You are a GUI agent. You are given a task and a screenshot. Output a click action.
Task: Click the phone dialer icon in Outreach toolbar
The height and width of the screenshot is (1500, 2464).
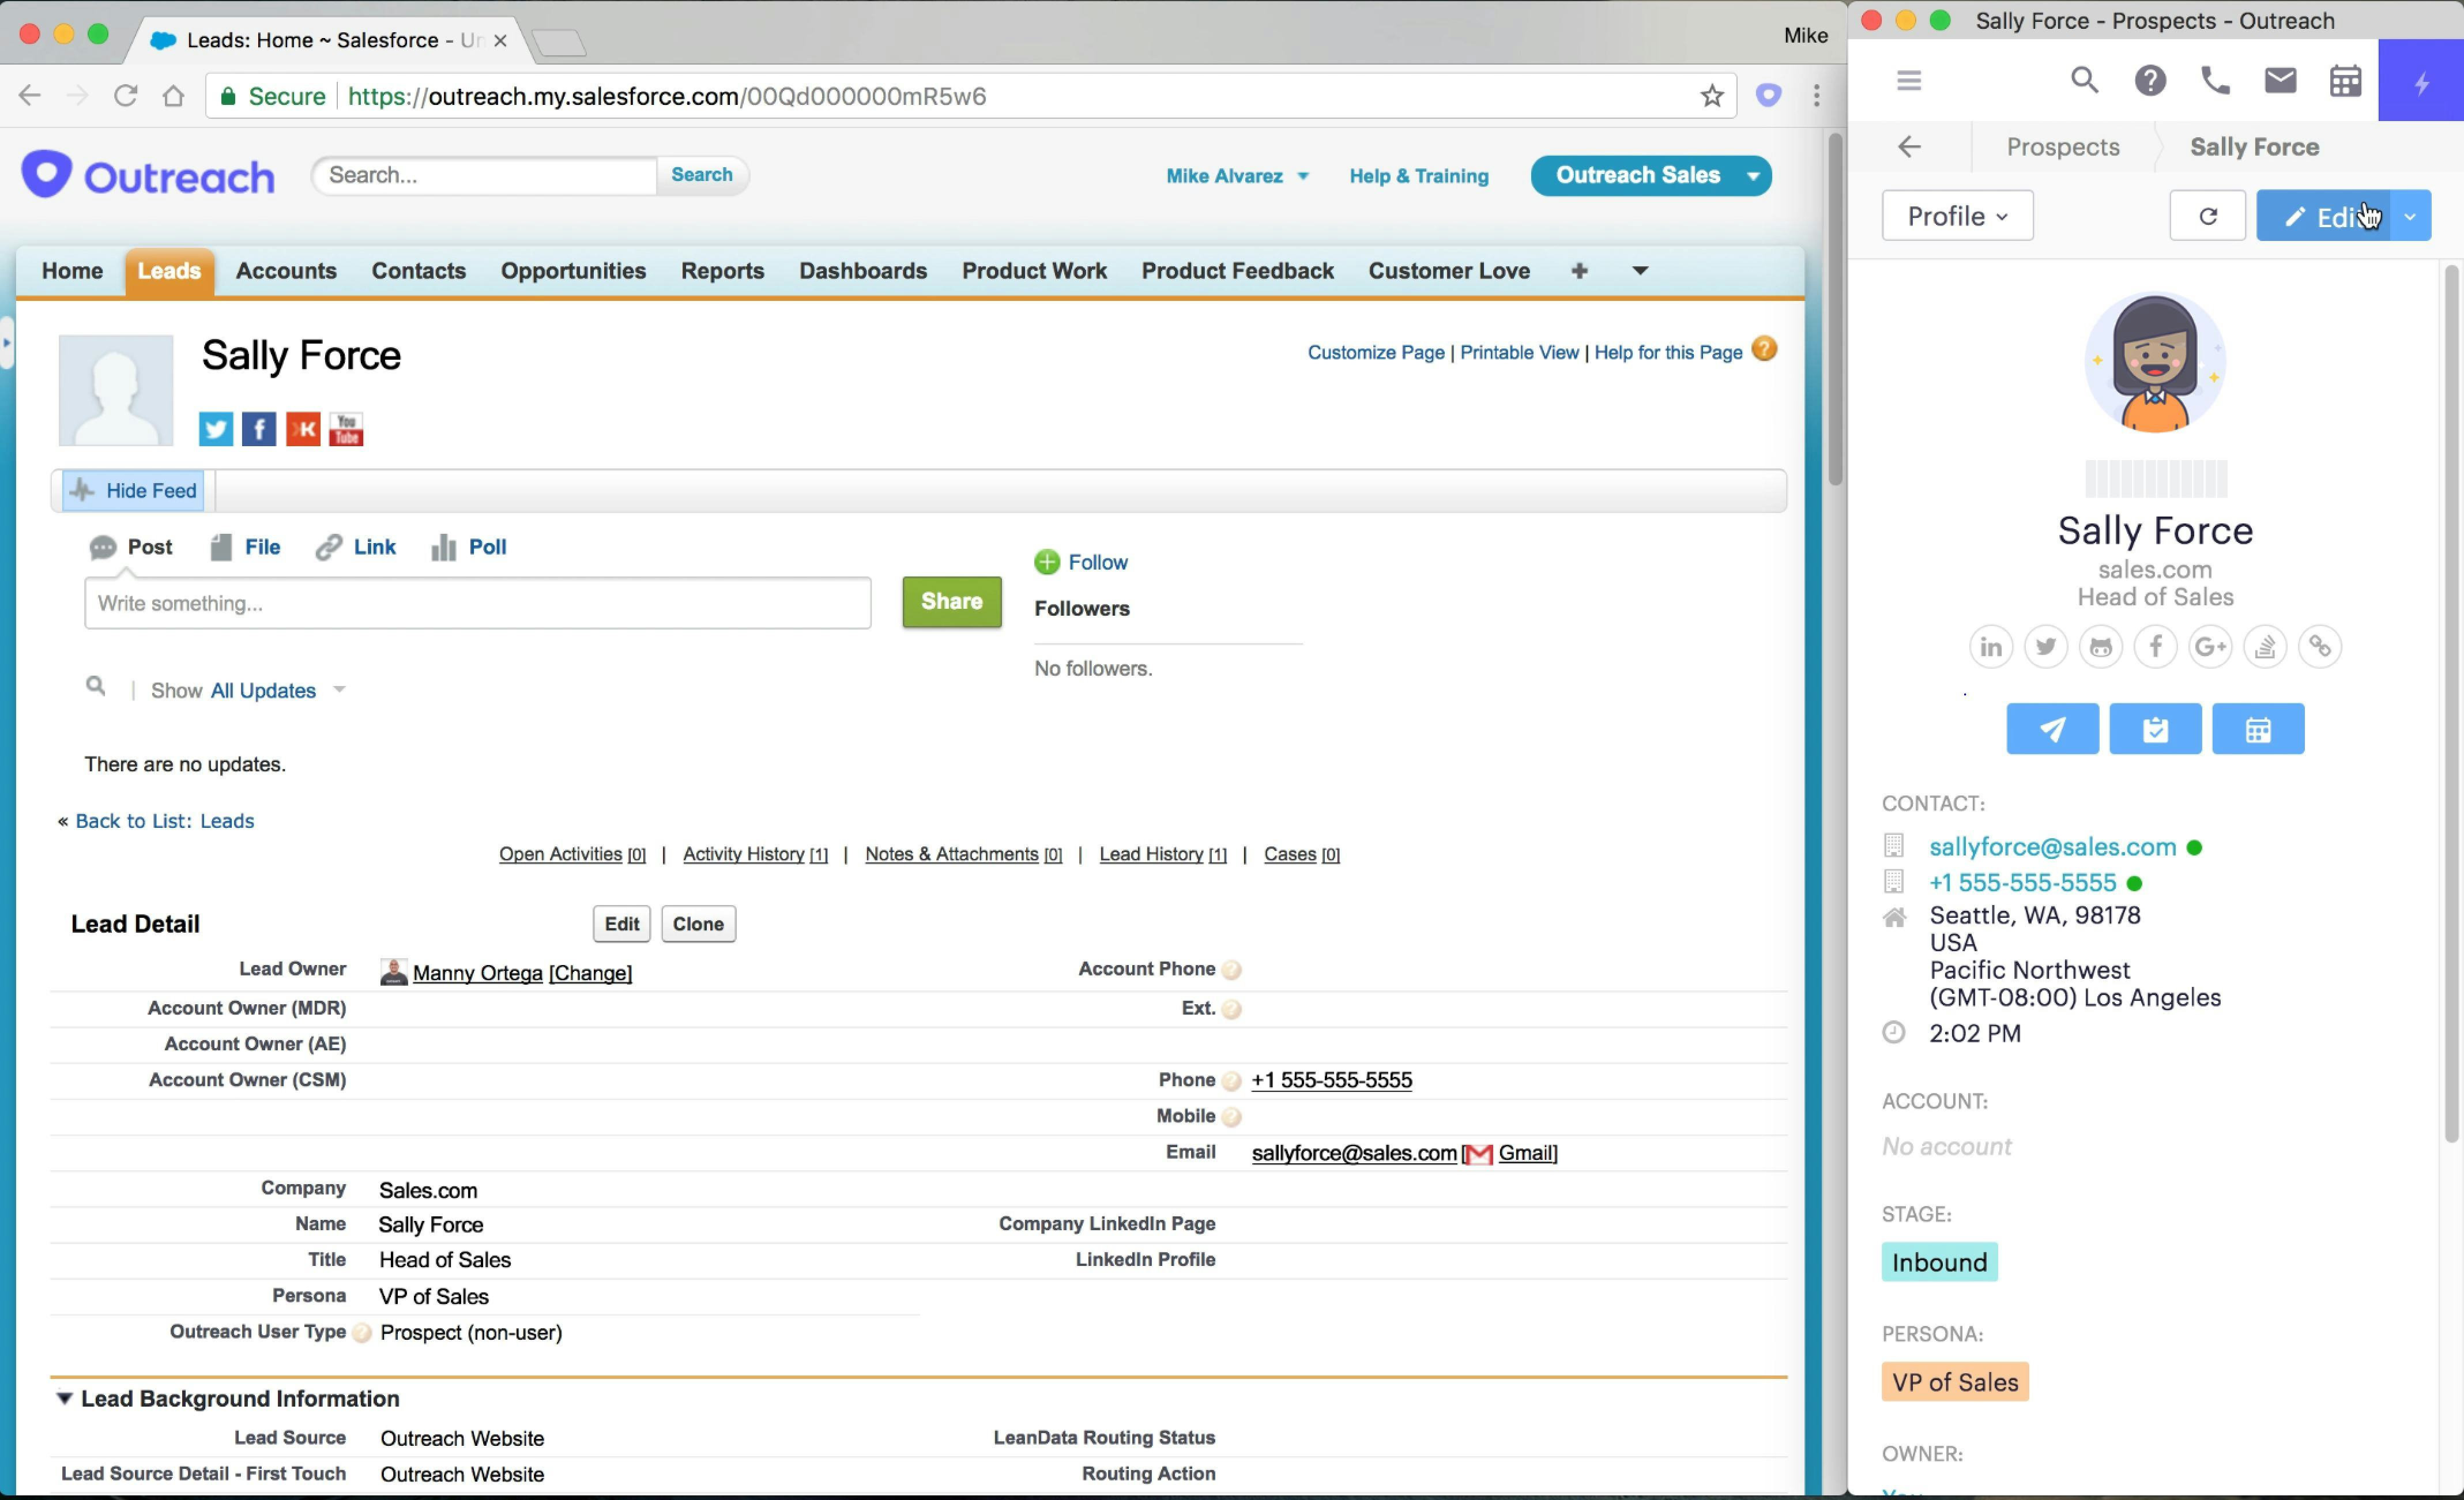[2215, 80]
